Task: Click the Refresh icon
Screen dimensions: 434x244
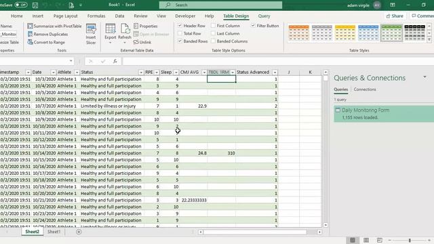Action: coord(125,28)
